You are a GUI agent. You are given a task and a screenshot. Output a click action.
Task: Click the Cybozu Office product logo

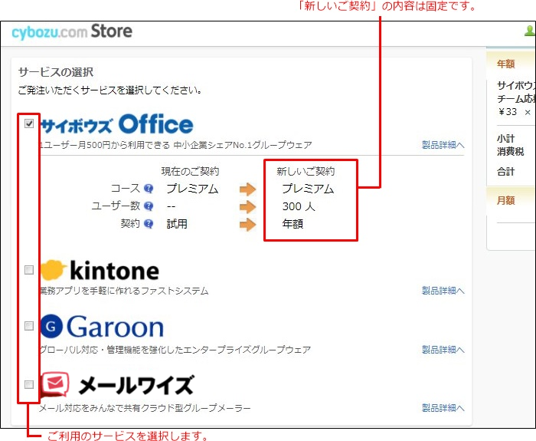(x=116, y=125)
